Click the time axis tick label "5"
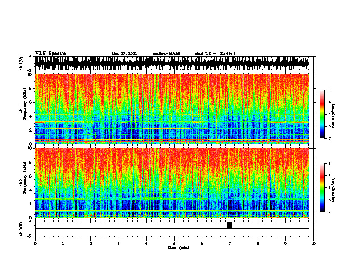Screen dimensions: 353x273 tap(174, 244)
